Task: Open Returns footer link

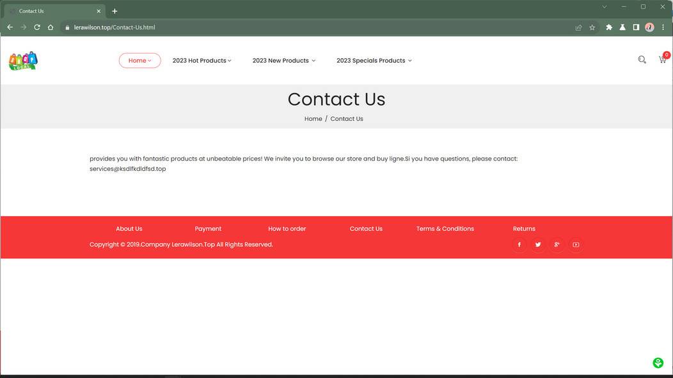Action: [524, 229]
